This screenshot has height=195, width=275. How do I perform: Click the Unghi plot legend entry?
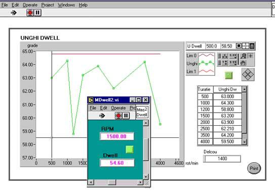pyautogui.click(x=201, y=64)
